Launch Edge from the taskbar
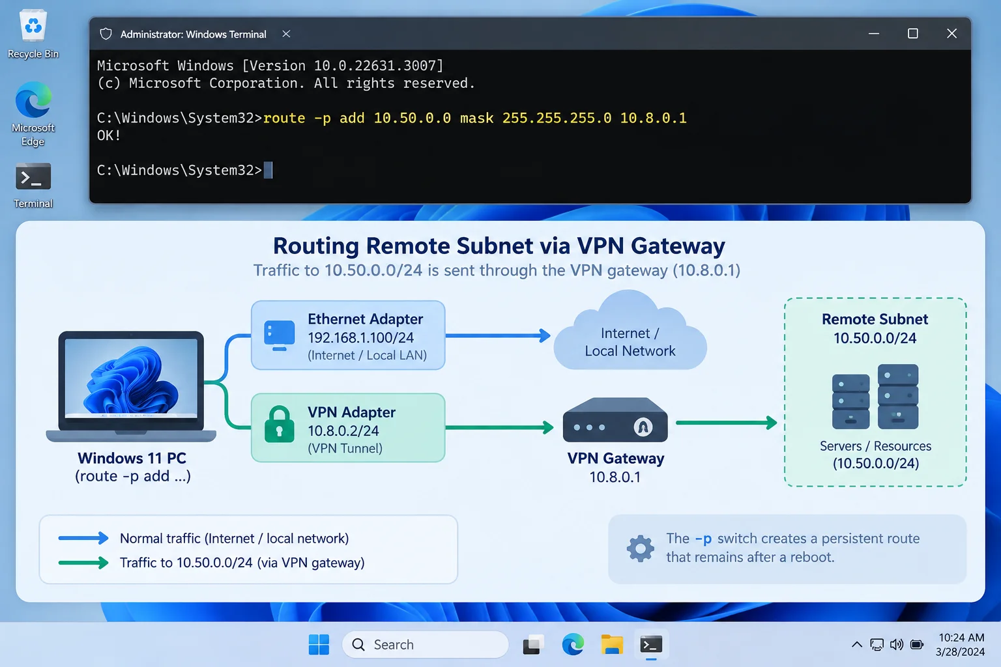Screen dimensions: 1001x667 pyautogui.click(x=573, y=645)
